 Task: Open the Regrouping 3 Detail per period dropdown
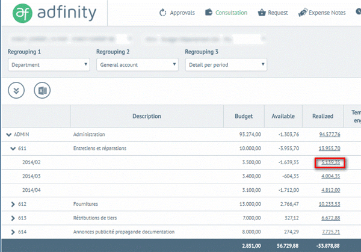pyautogui.click(x=226, y=64)
